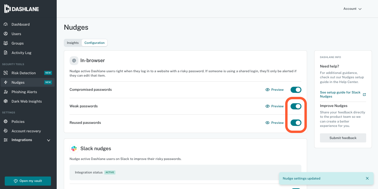
Task: Disable Compromised passwords nudge toggle
Action: (x=296, y=90)
